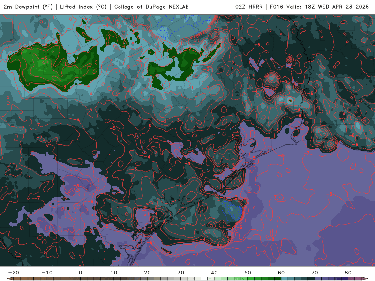Click the 'College of DuPage NEXLAB' label

pos(151,7)
